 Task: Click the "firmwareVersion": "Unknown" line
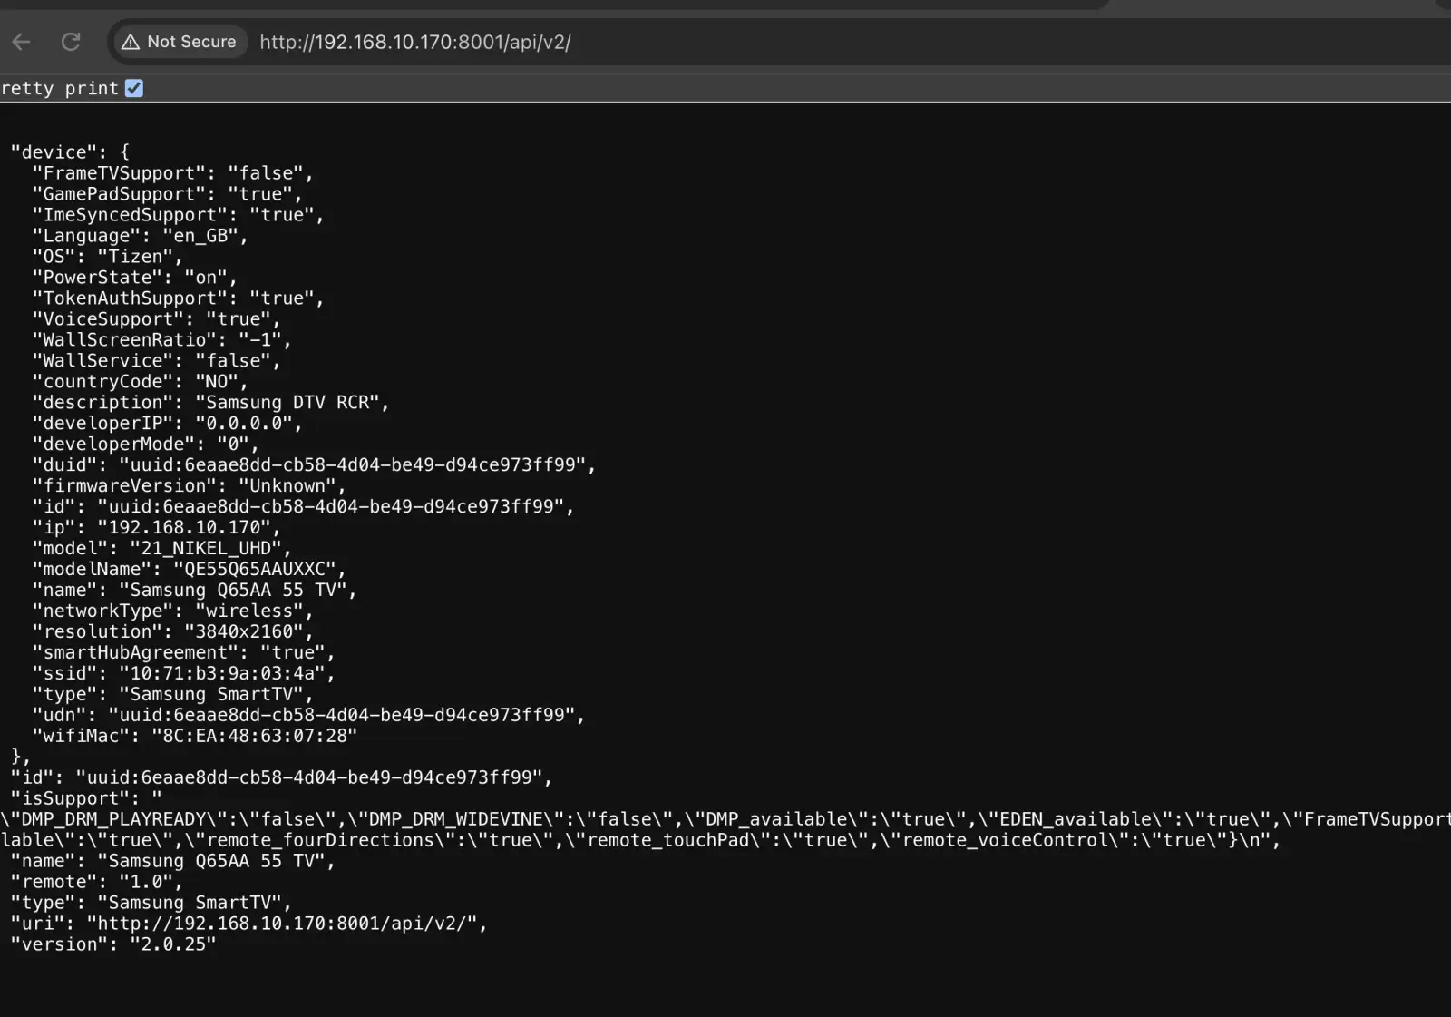[x=190, y=486]
